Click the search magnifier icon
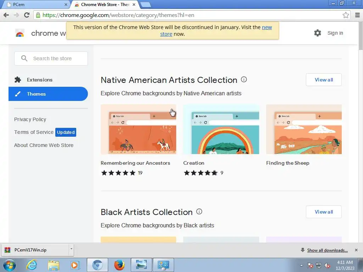The height and width of the screenshot is (272, 363). (x=24, y=58)
